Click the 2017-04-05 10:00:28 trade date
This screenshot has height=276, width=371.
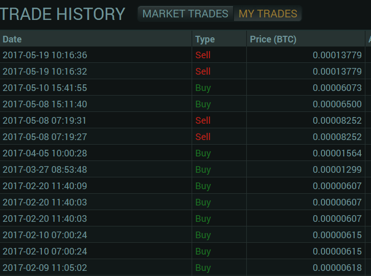pyautogui.click(x=45, y=153)
